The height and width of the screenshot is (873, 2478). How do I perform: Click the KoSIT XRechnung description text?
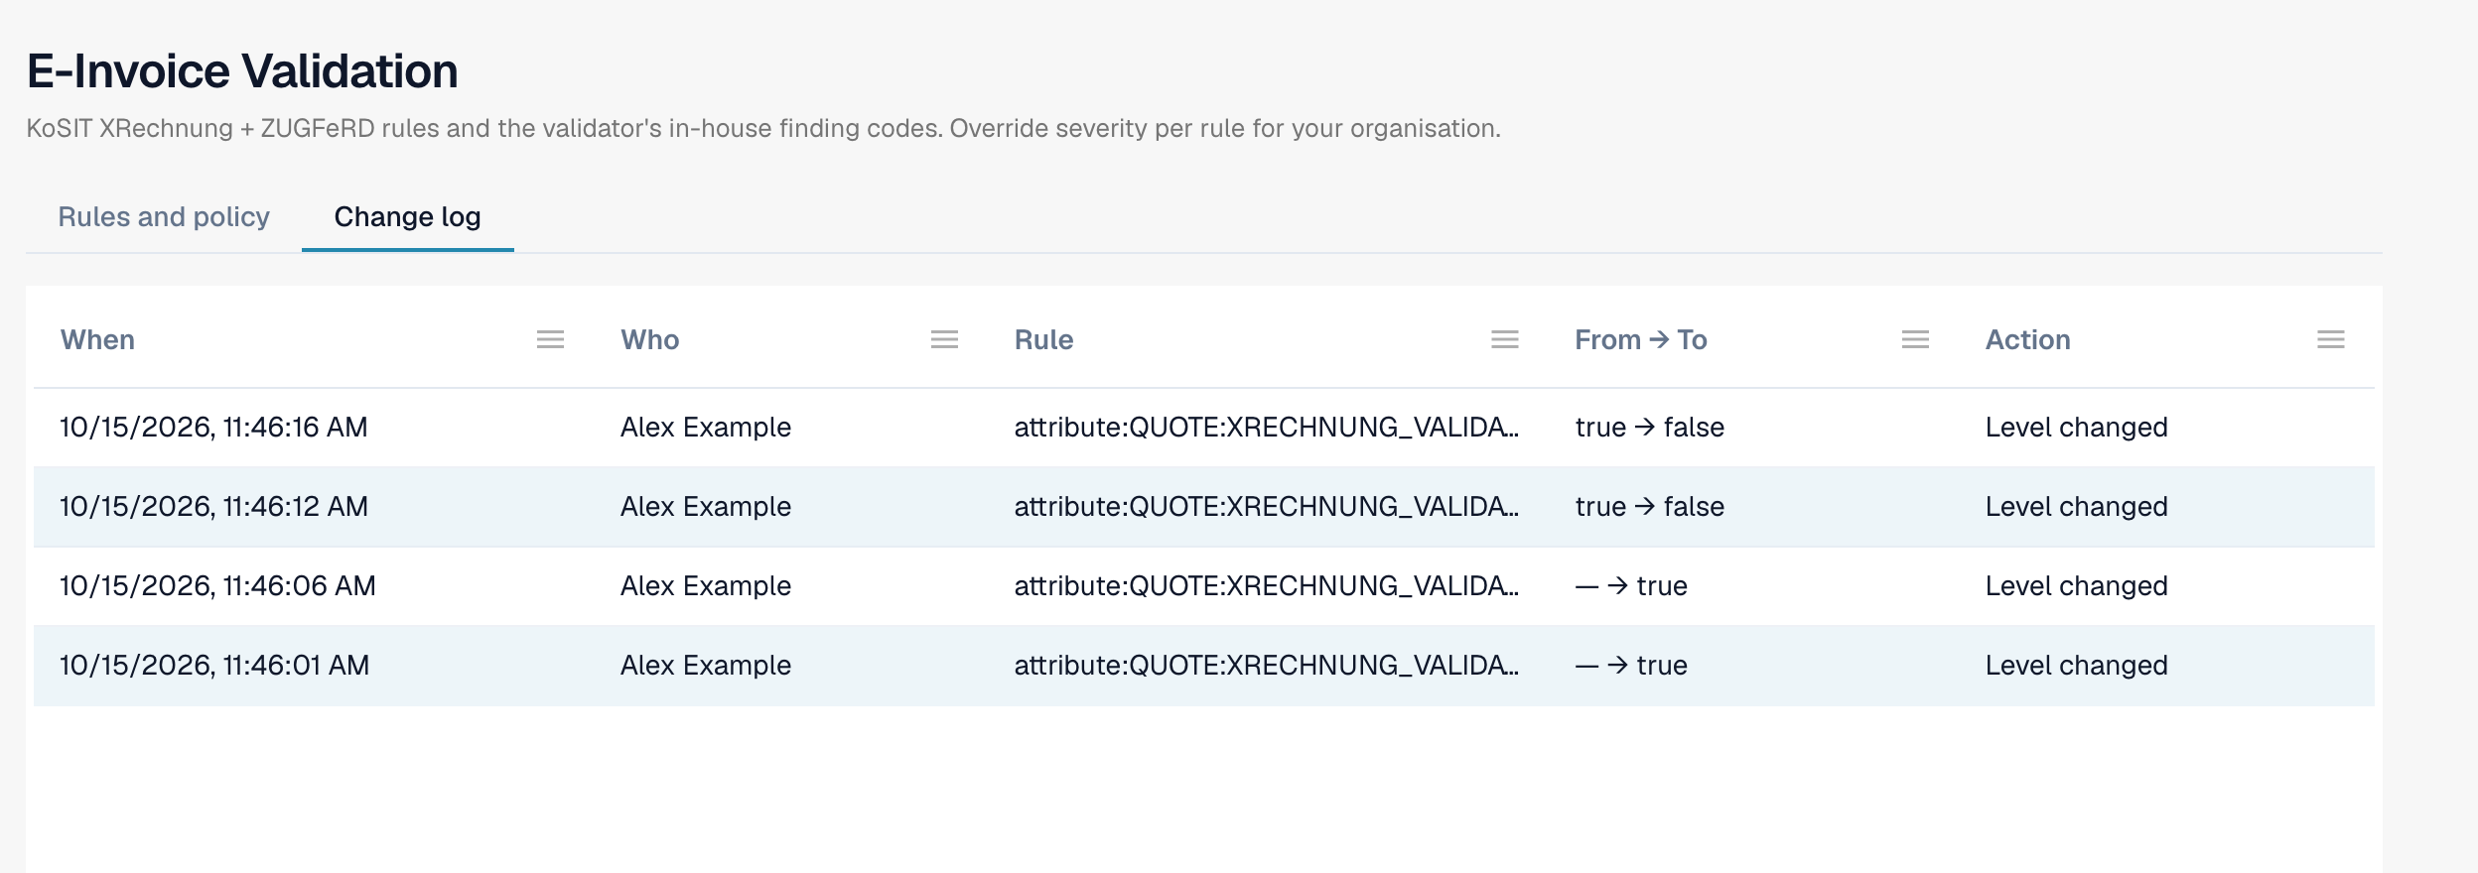[x=763, y=129]
